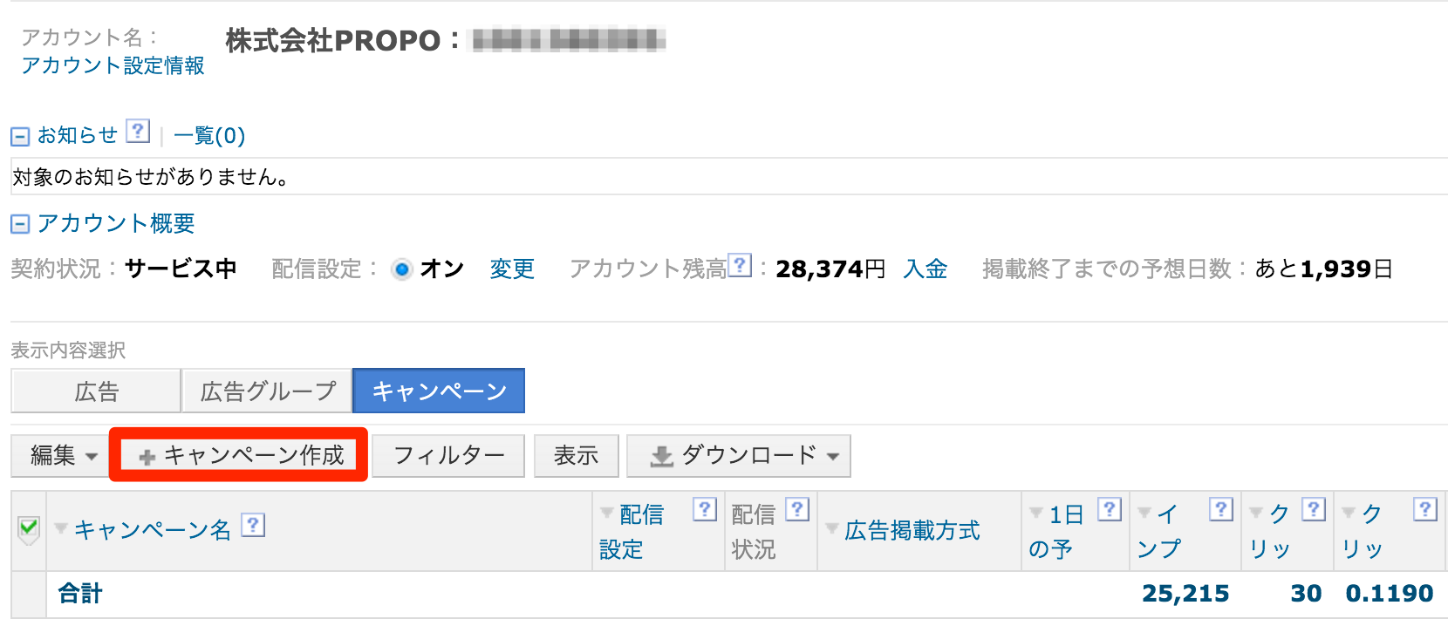Collapse the お知らせ section toggle

tap(20, 137)
